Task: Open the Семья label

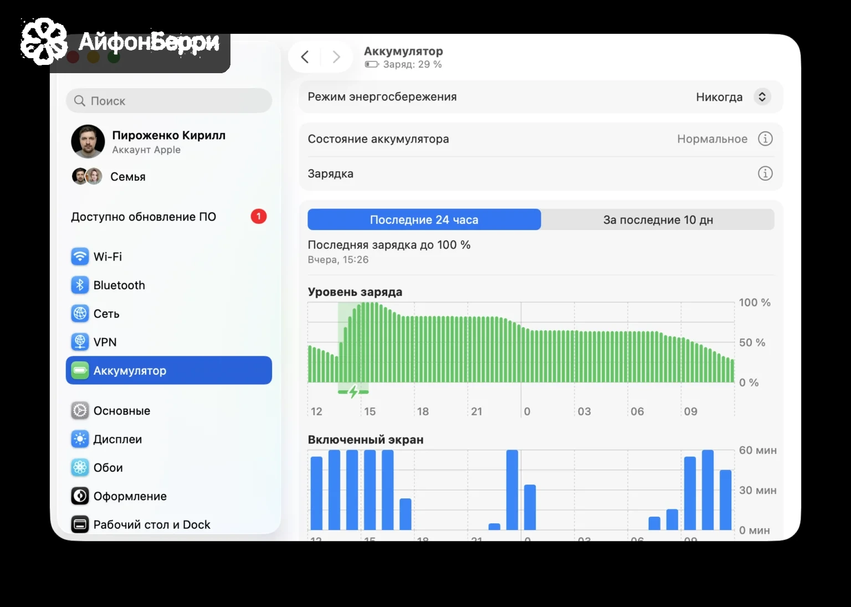Action: coord(128,177)
